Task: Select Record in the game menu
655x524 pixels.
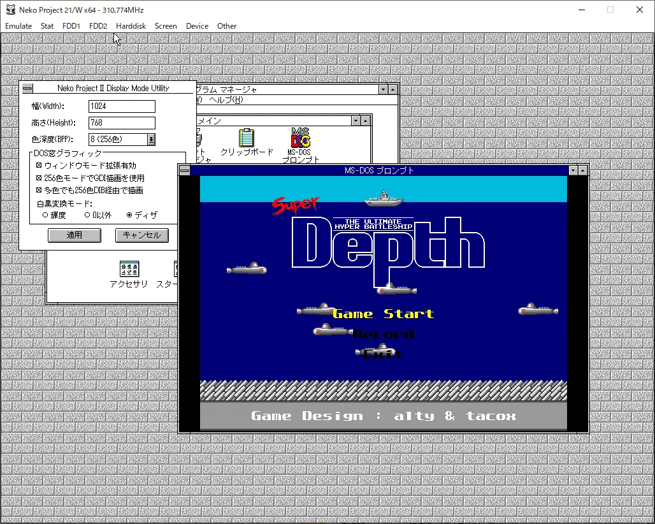Action: (383, 334)
